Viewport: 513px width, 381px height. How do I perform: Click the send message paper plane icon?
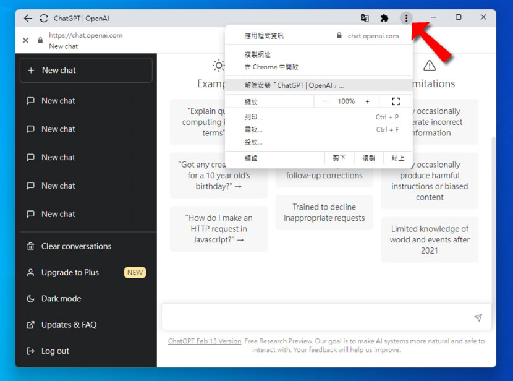[478, 317]
